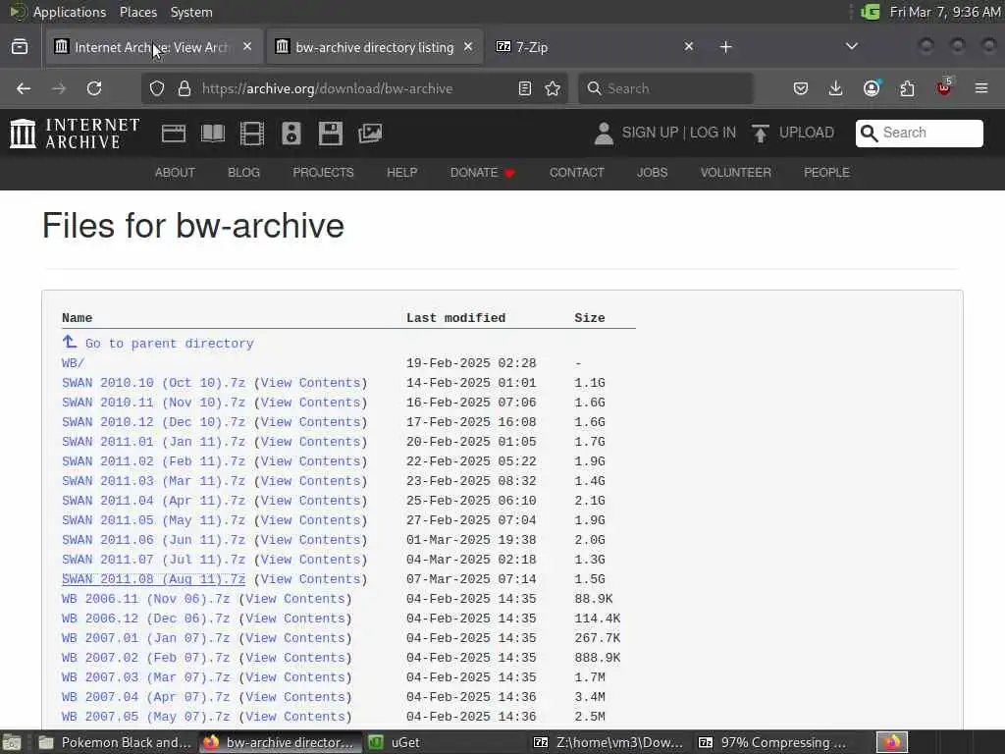Open the VOLUNTEER navigation link

tap(736, 173)
